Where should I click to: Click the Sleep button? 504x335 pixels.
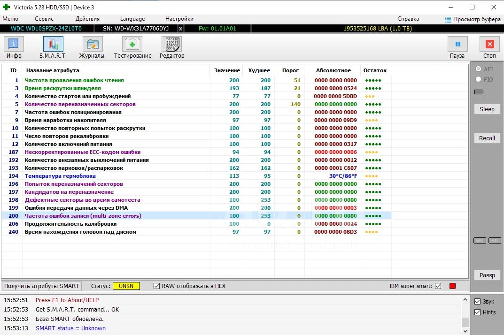pos(487,109)
